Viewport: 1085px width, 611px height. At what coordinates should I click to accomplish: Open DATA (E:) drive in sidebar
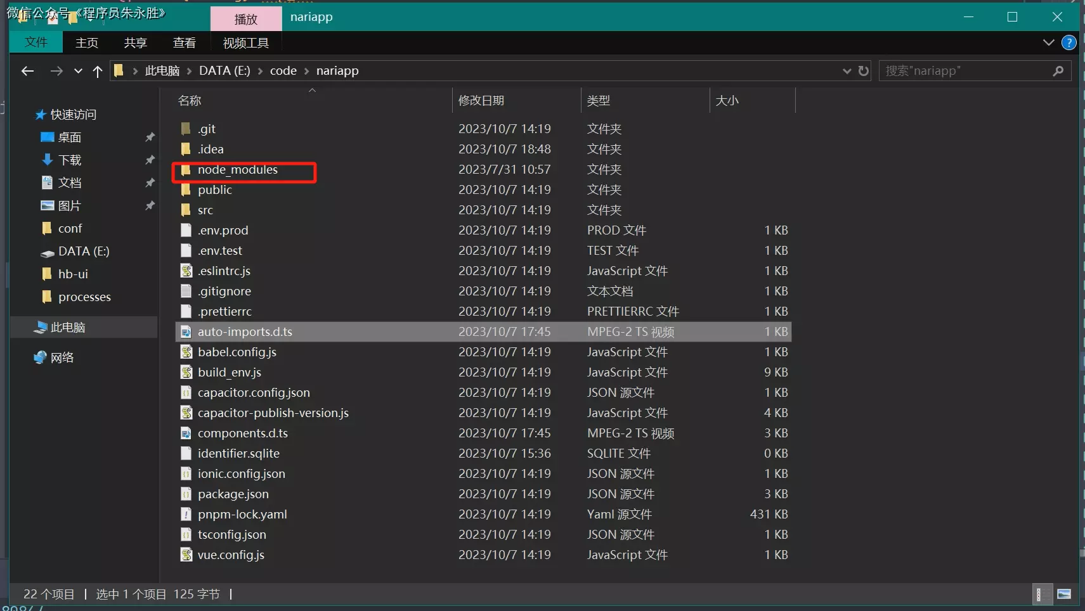pyautogui.click(x=83, y=252)
